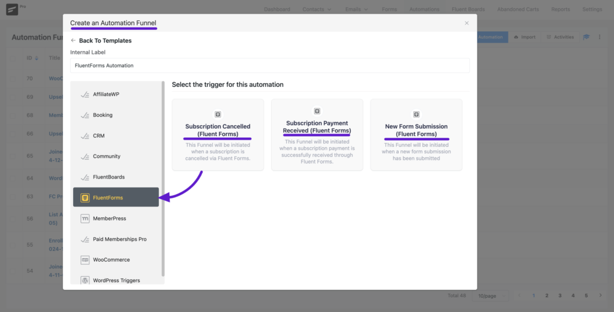The image size is (614, 312).
Task: Open the 10/page page size dropdown
Action: (x=490, y=296)
